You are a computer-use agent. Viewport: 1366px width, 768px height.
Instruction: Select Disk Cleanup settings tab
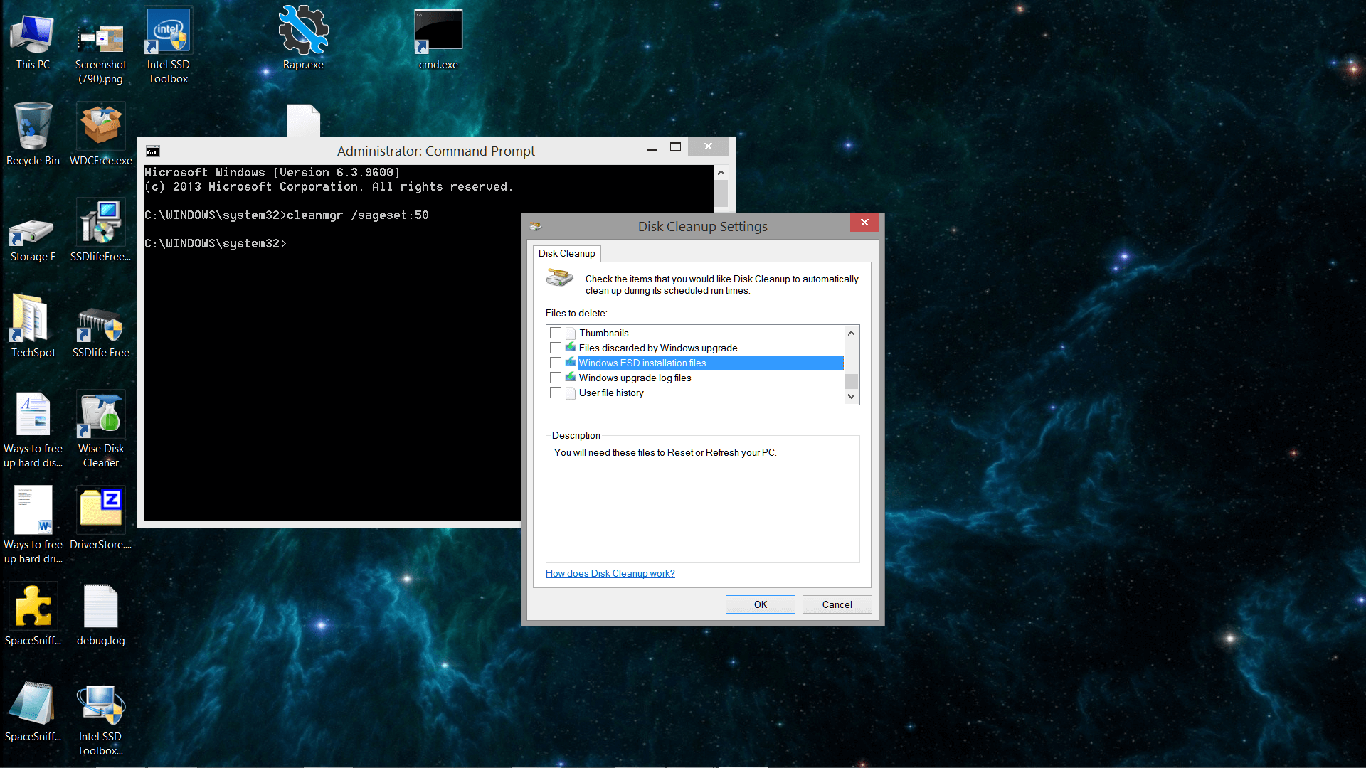(566, 253)
